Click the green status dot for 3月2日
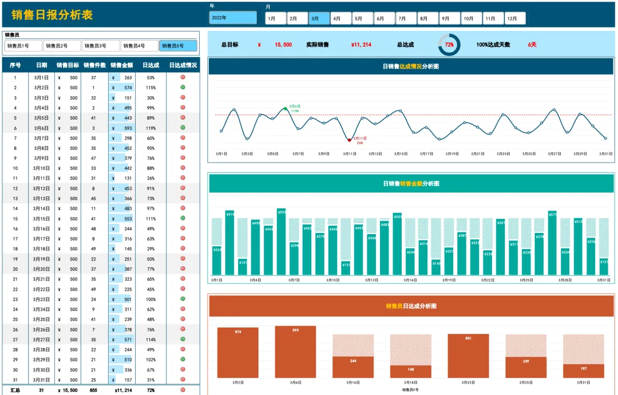The width and height of the screenshot is (618, 395). 183,87
